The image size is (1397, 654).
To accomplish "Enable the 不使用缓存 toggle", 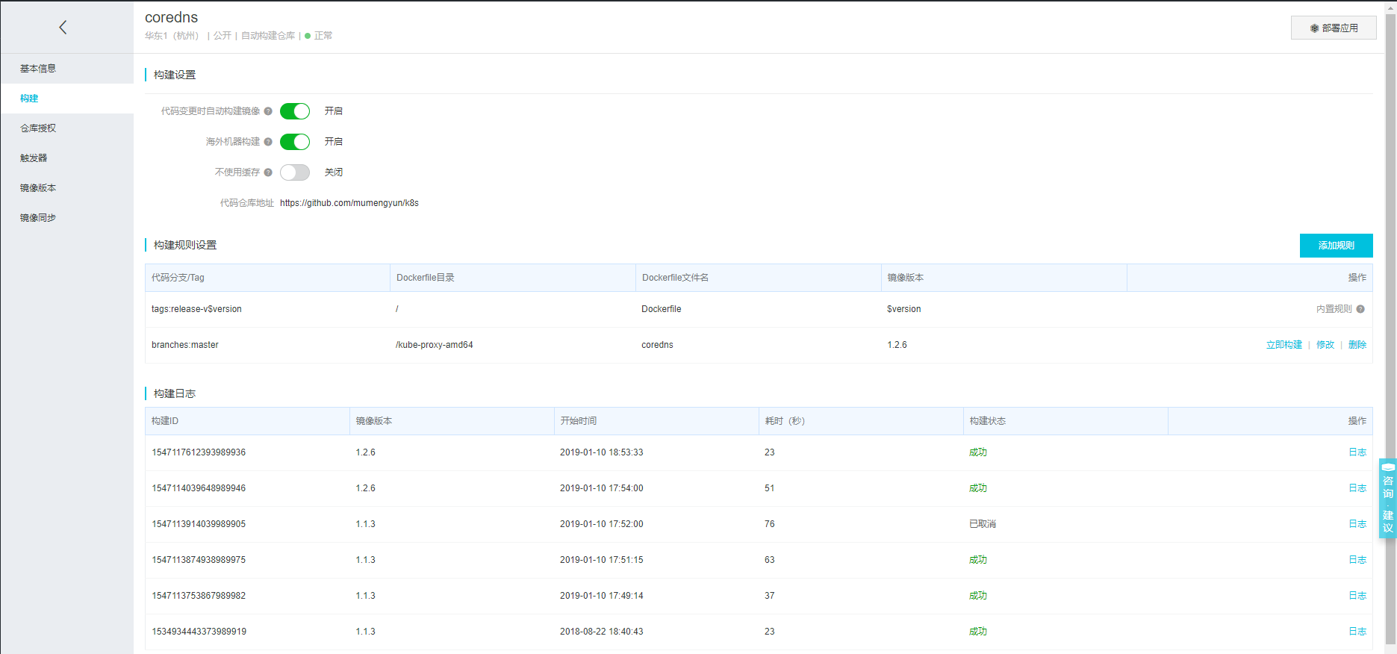I will tap(295, 172).
